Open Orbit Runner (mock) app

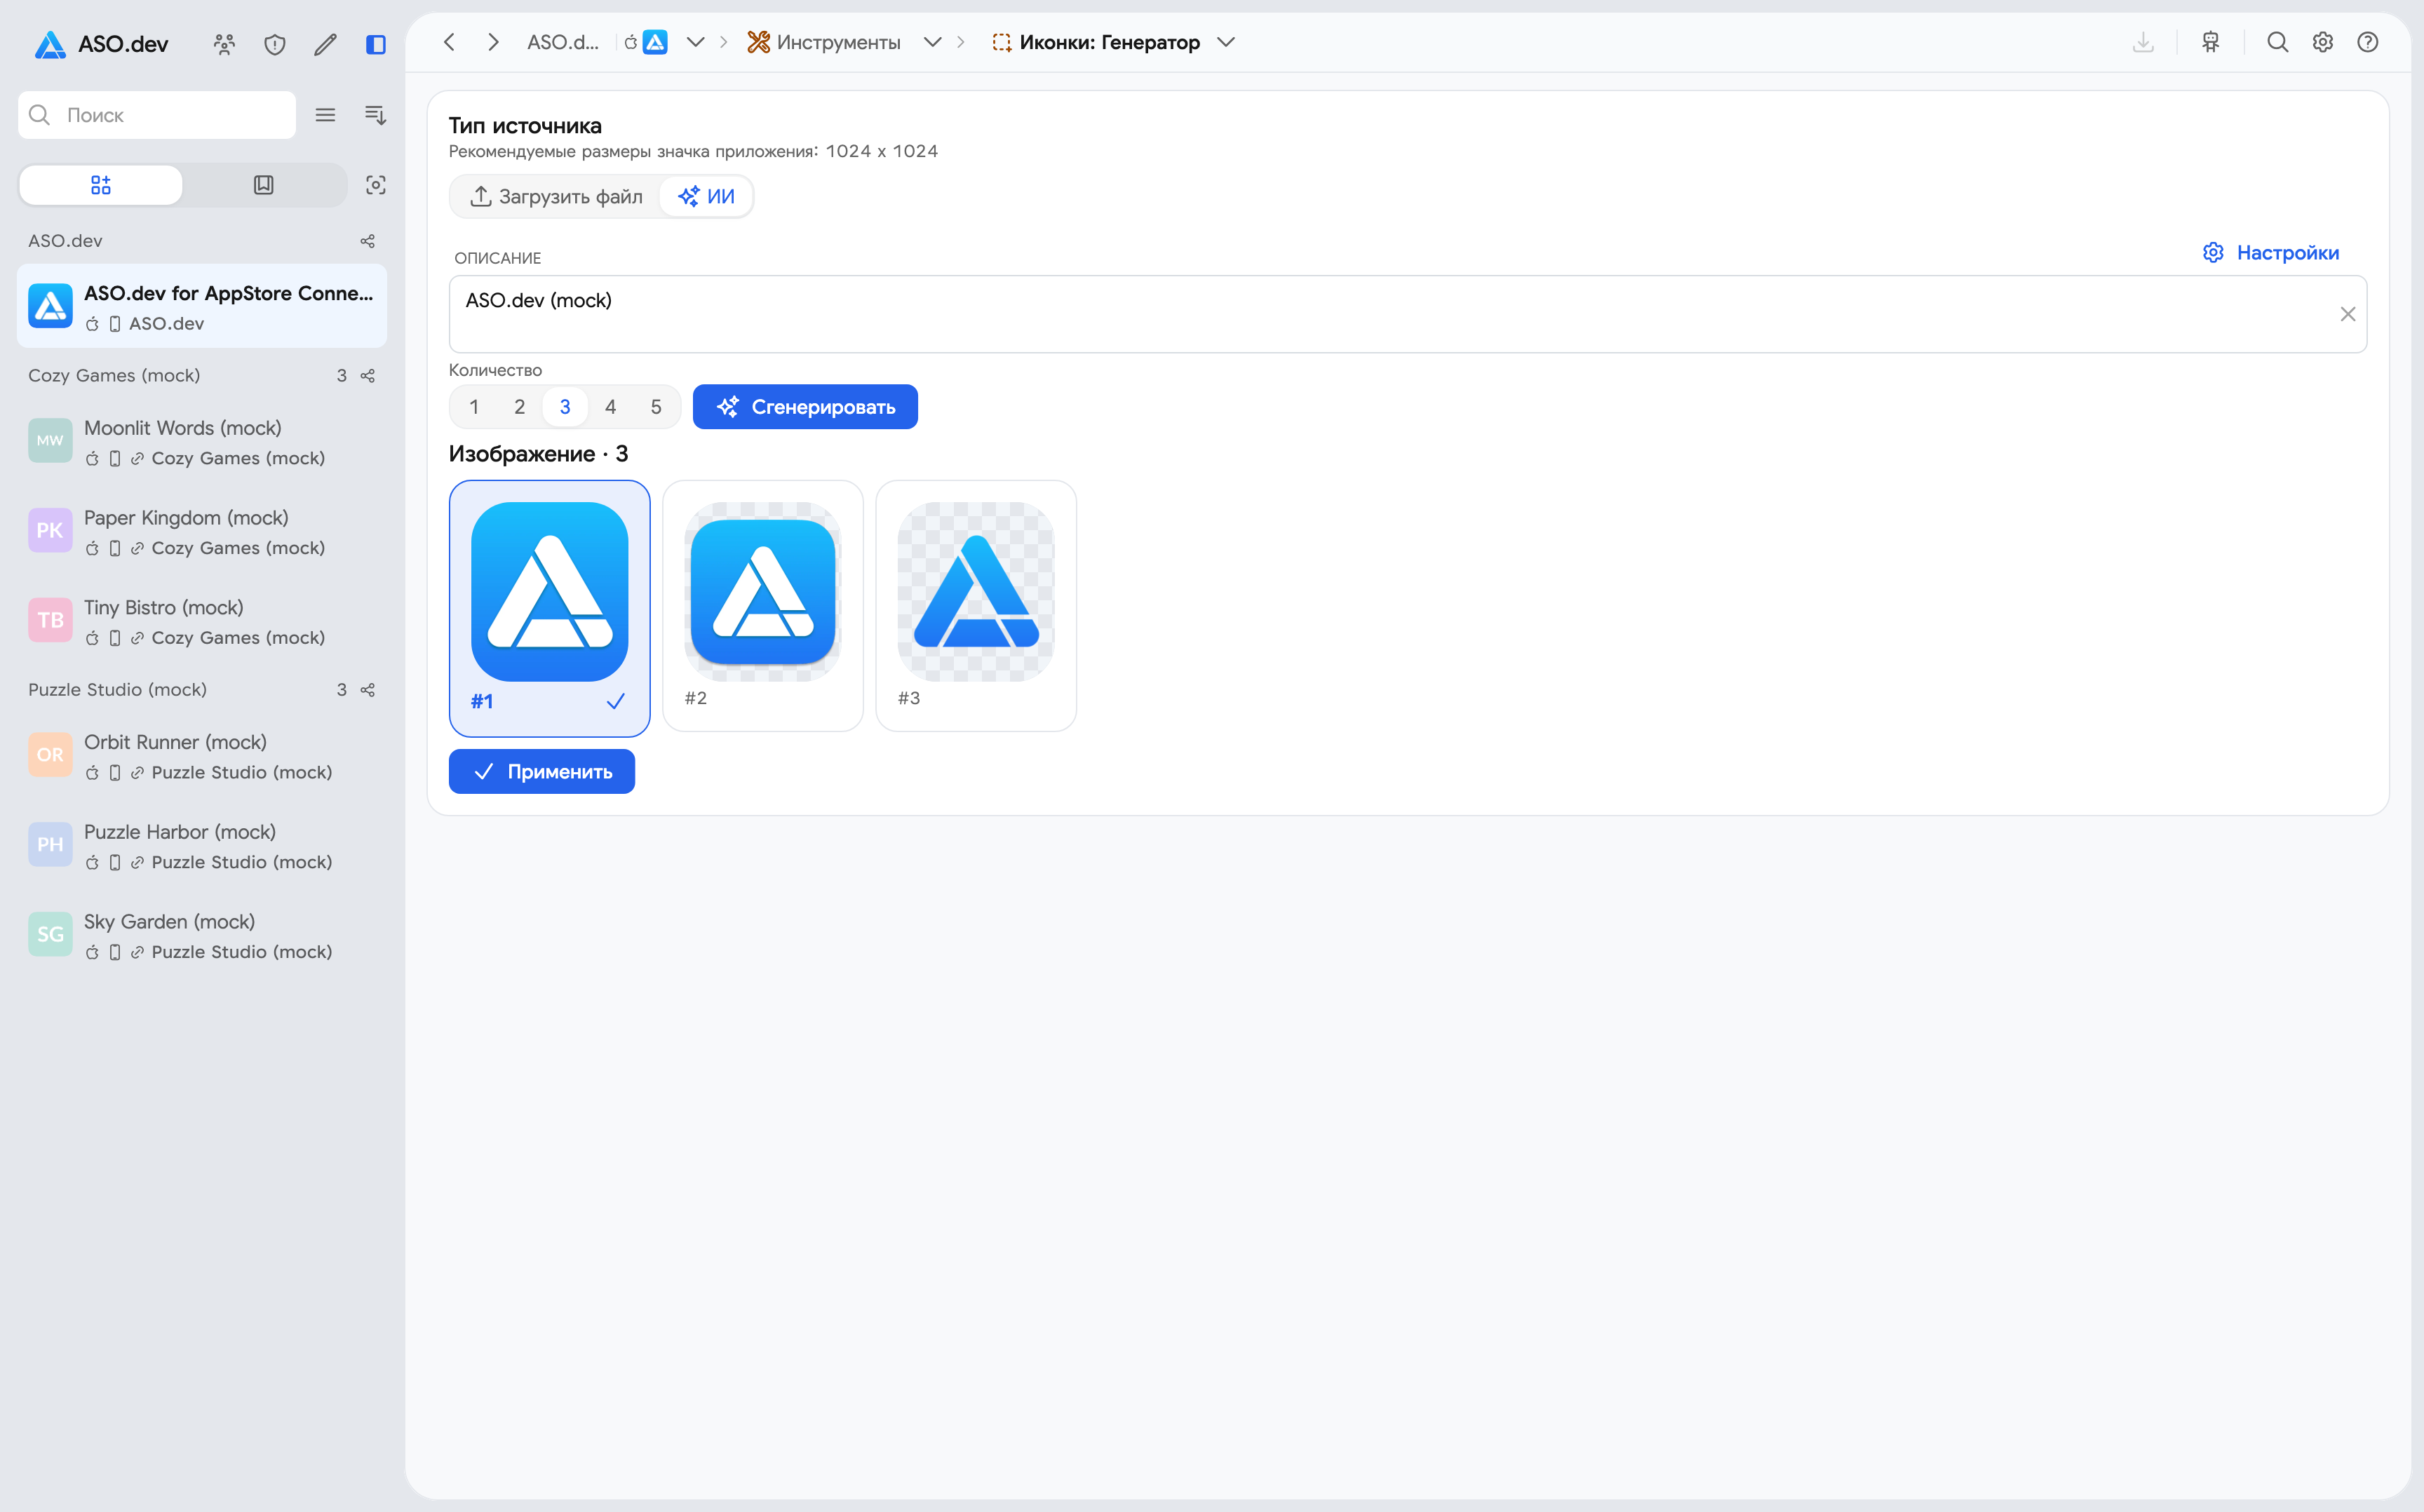click(x=202, y=756)
